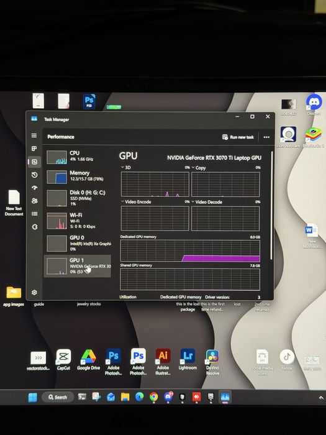Image resolution: width=326 pixels, height=435 pixels.
Task: Open the App history page icon
Action: tap(34, 175)
